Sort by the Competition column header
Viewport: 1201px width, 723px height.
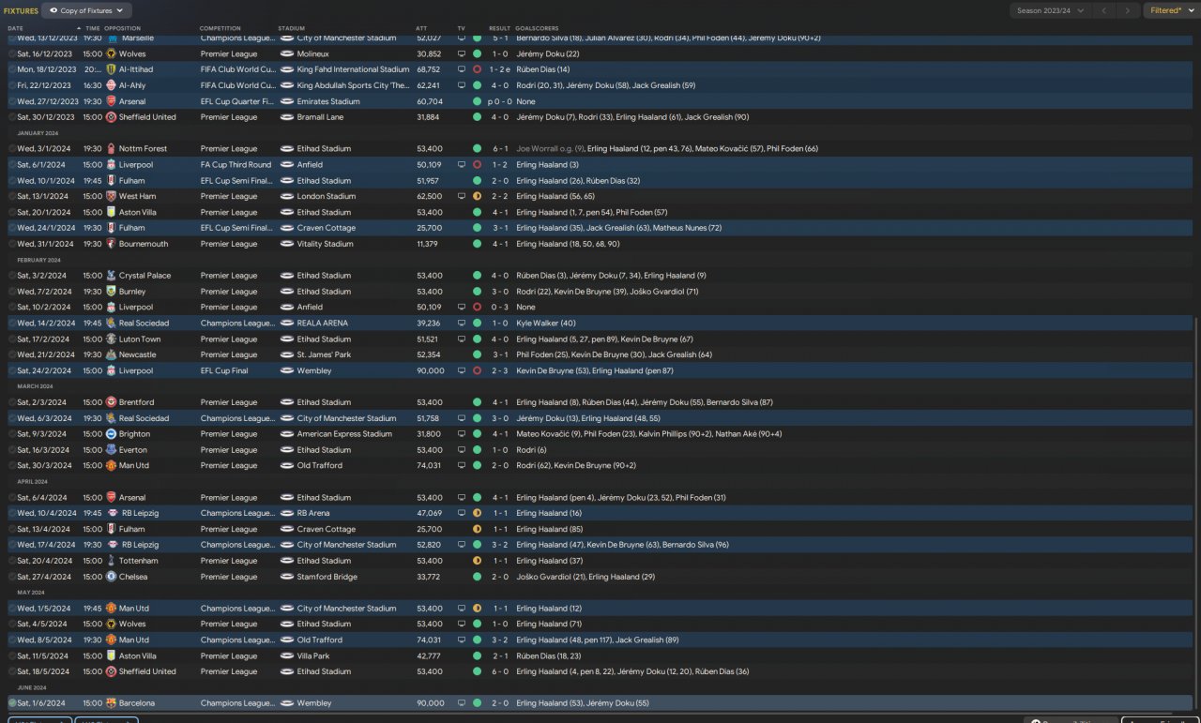pyautogui.click(x=220, y=28)
